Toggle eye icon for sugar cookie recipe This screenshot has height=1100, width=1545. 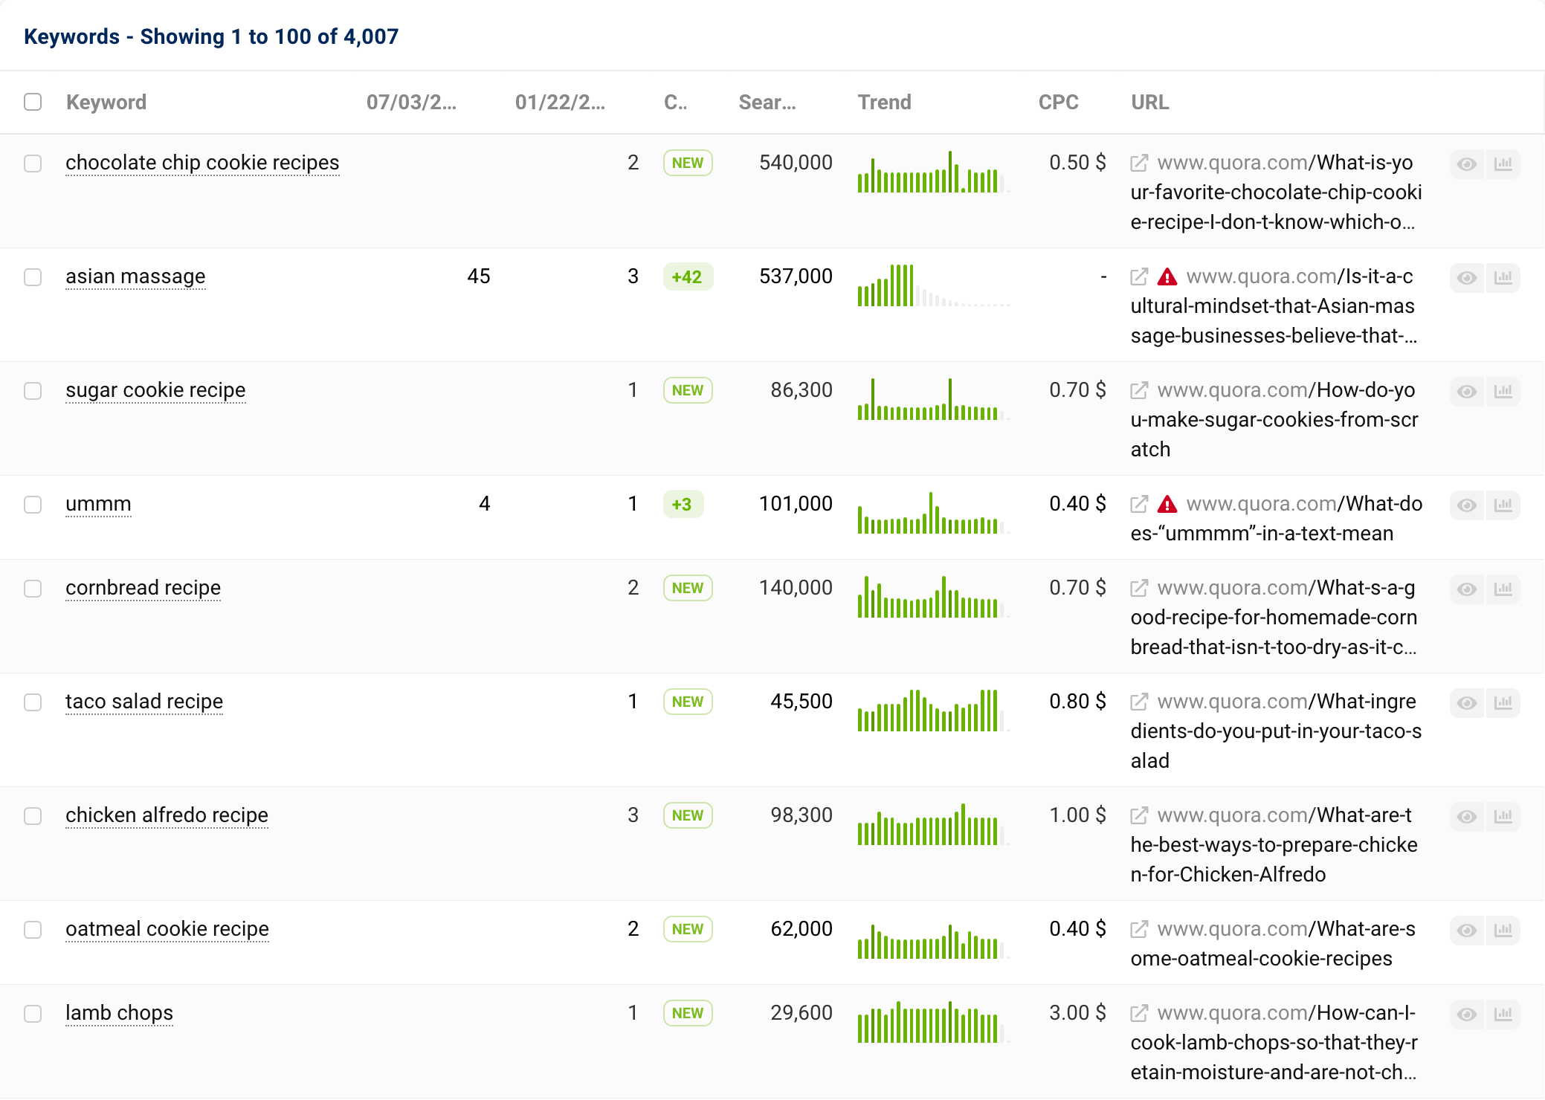tap(1467, 391)
